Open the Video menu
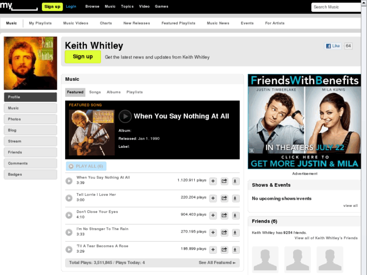This screenshot has height=275, width=367. [x=144, y=7]
